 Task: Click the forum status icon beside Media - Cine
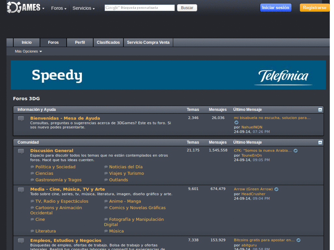click(x=21, y=190)
